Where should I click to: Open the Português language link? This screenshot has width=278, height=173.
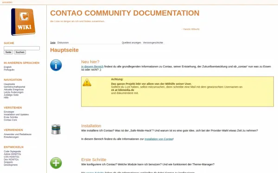click(9, 70)
